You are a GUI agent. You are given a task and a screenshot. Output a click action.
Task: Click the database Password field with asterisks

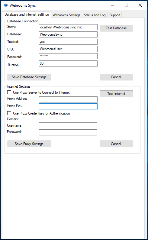coord(68,56)
